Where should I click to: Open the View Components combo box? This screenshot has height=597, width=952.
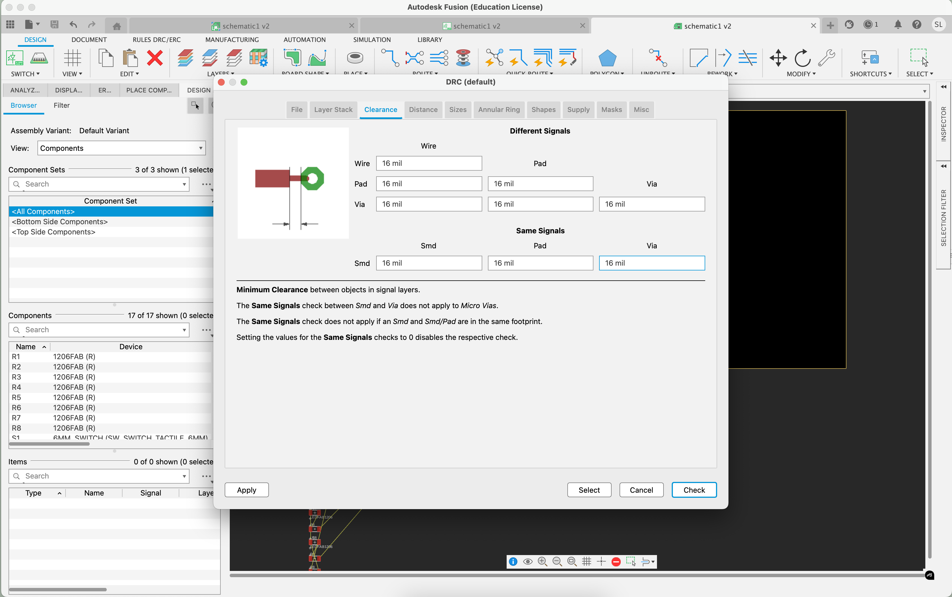pyautogui.click(x=122, y=148)
